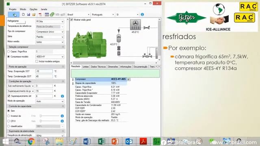Image resolution: width=260 pixels, height=146 pixels.
Task: Click the condenser fan icon in the diagram
Action: (x=135, y=25)
